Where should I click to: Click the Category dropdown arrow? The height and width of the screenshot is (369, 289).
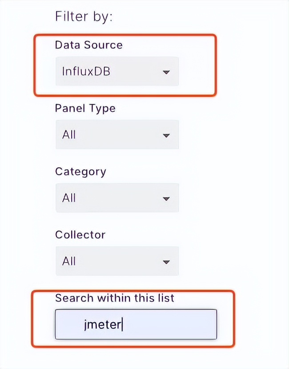pos(166,198)
